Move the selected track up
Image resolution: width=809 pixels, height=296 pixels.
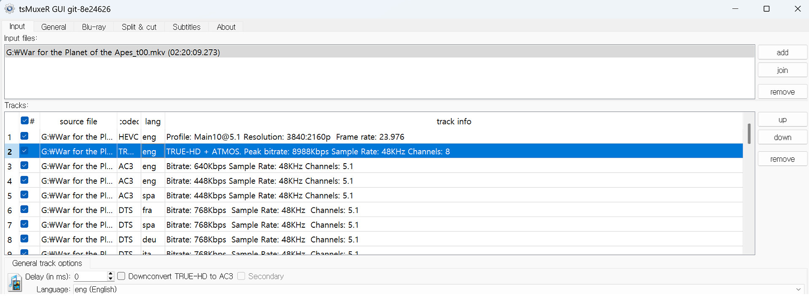[x=782, y=120]
